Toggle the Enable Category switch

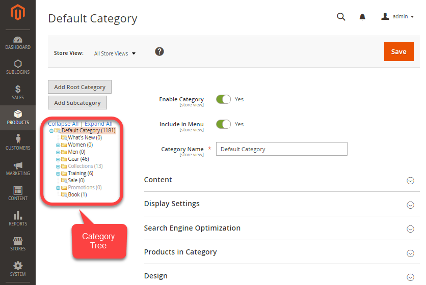(223, 99)
